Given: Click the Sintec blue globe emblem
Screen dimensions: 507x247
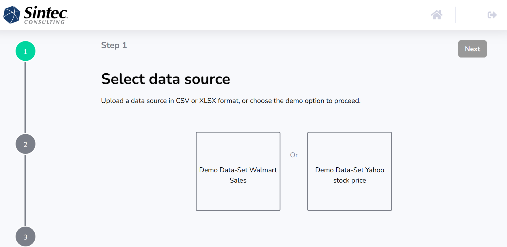Looking at the screenshot, I should pos(12,15).
